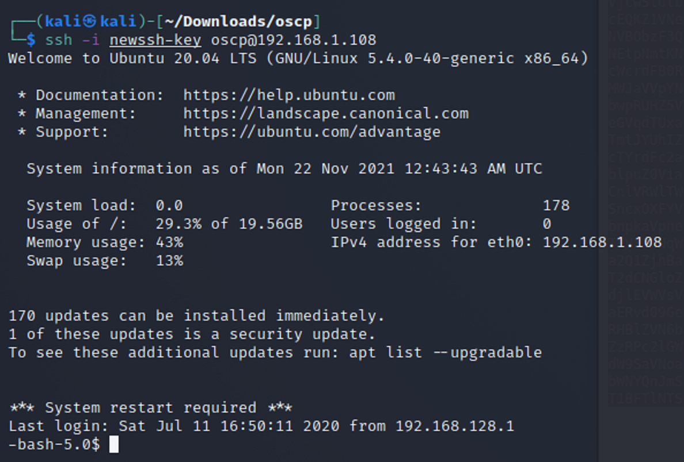Click the ~/Downloads/oscp path in the prompt
Image resolution: width=684 pixels, height=462 pixels.
[x=238, y=22]
